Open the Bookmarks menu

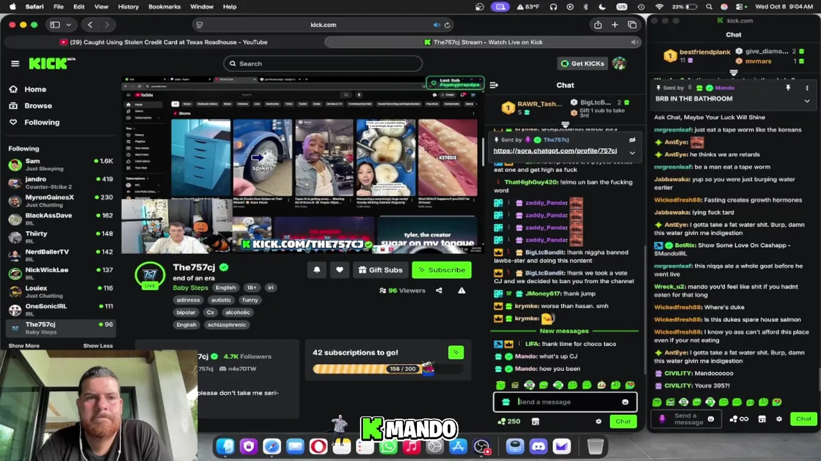164,6
